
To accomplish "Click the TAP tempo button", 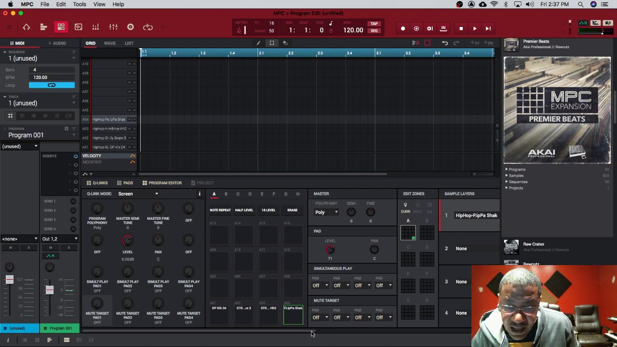I will (374, 24).
